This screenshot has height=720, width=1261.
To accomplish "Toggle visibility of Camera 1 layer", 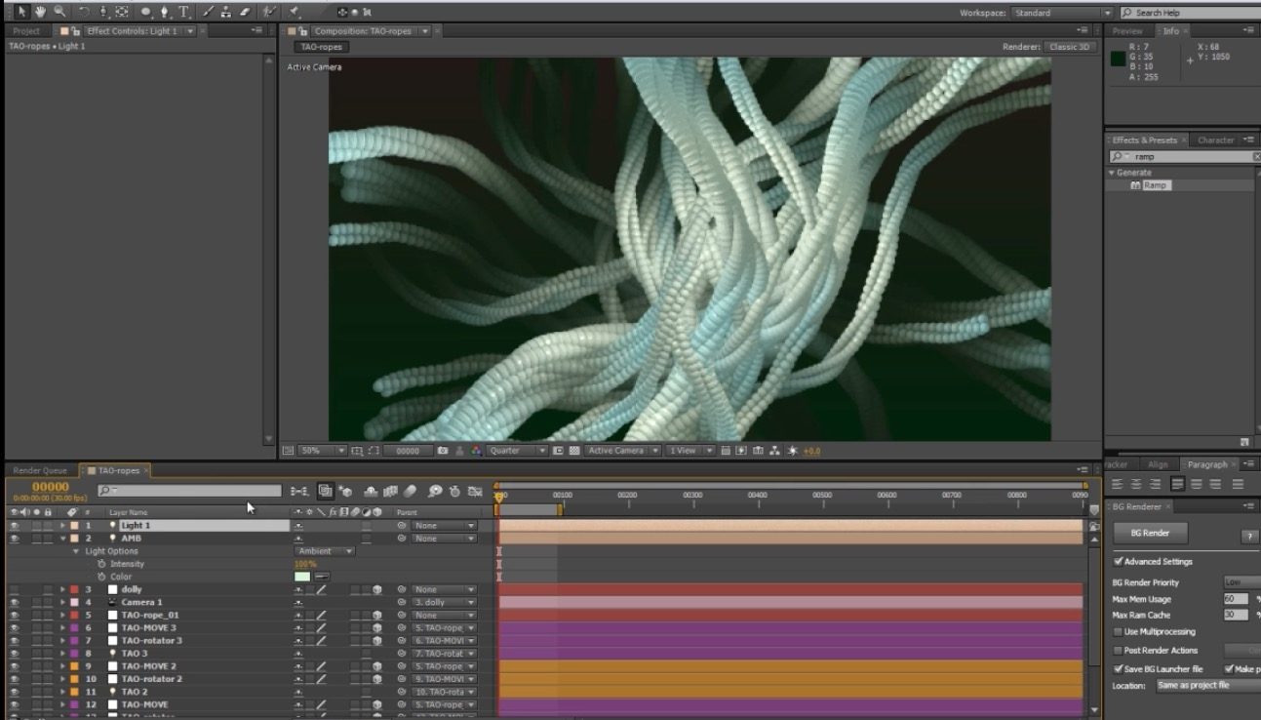I will pos(14,602).
